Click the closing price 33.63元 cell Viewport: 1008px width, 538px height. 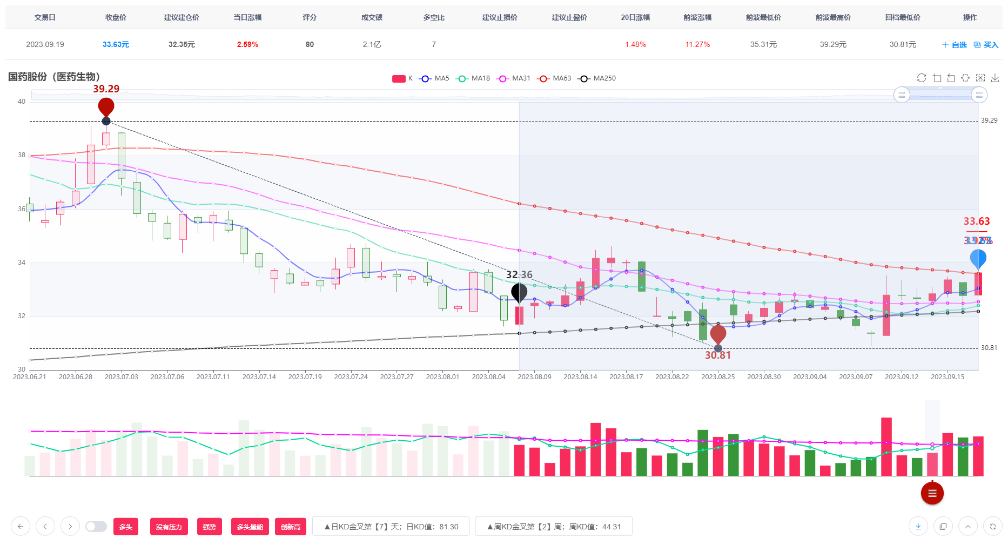(x=116, y=44)
